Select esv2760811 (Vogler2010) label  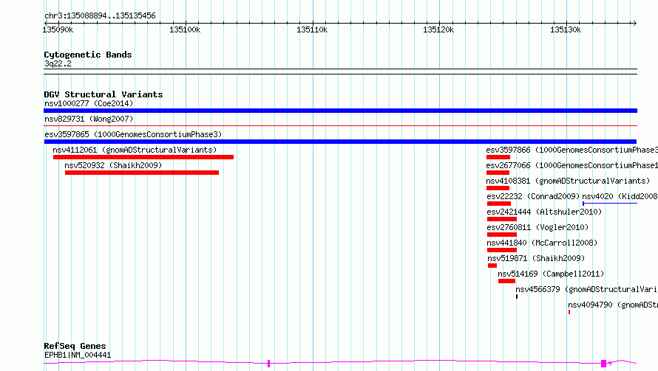[x=537, y=227]
